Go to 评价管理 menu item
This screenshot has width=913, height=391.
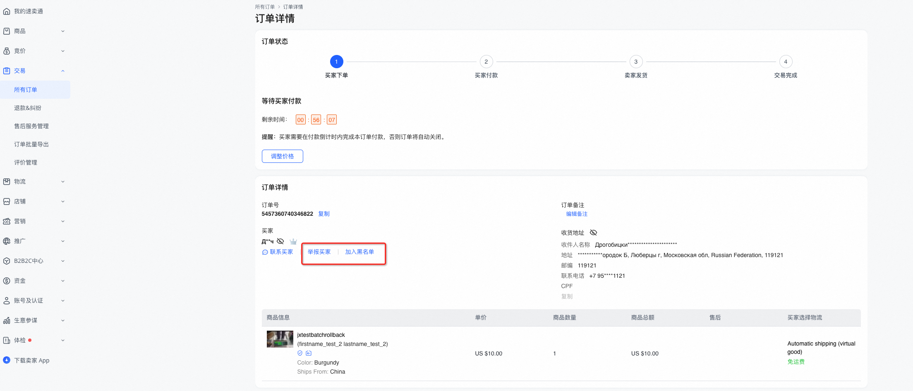[x=25, y=162]
